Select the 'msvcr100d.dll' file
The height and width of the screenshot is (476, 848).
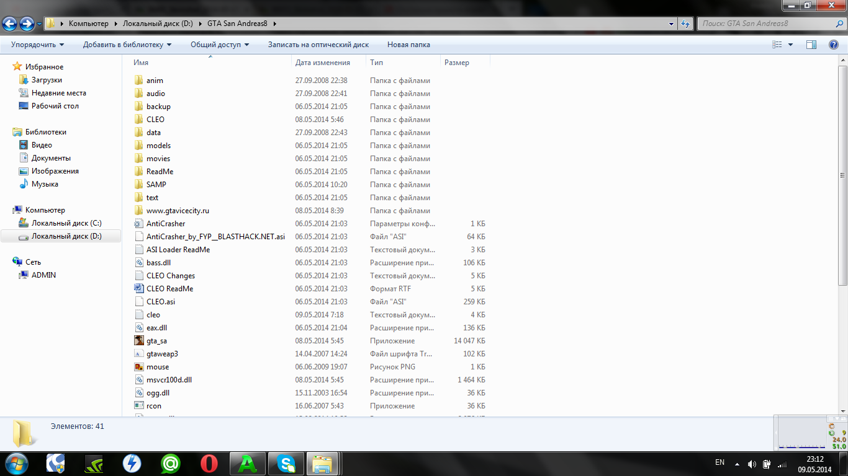[169, 380]
